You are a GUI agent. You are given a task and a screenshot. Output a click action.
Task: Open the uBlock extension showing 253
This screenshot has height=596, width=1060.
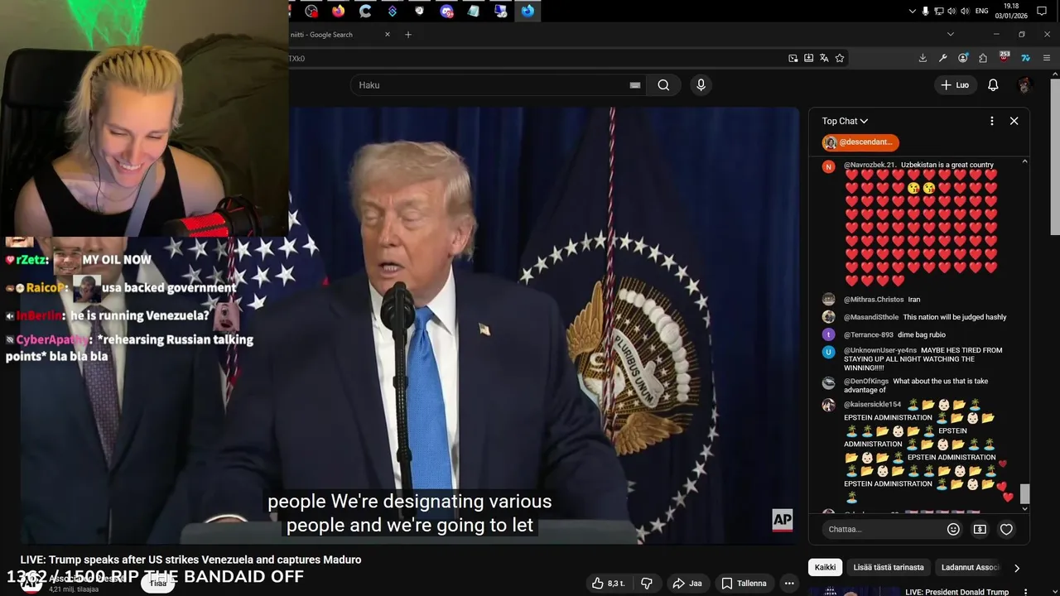point(1005,57)
